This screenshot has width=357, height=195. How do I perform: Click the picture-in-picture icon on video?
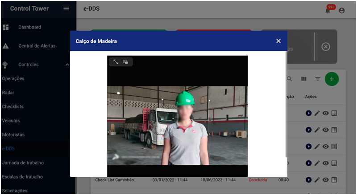(126, 62)
